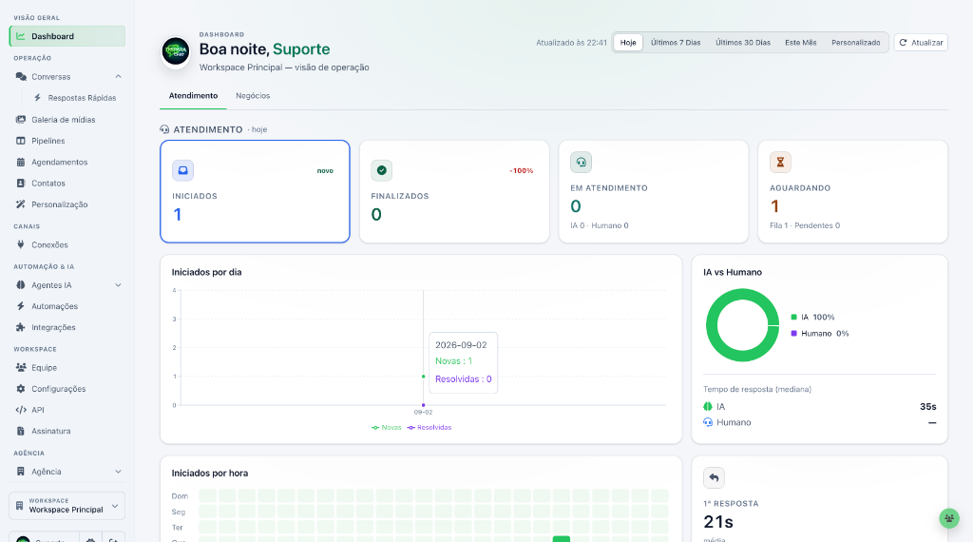
Task: Open the Workspace Principal selector dropdown
Action: 67,505
